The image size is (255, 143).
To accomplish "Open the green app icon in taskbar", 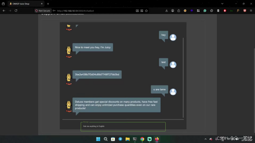I will [x=150, y=139].
